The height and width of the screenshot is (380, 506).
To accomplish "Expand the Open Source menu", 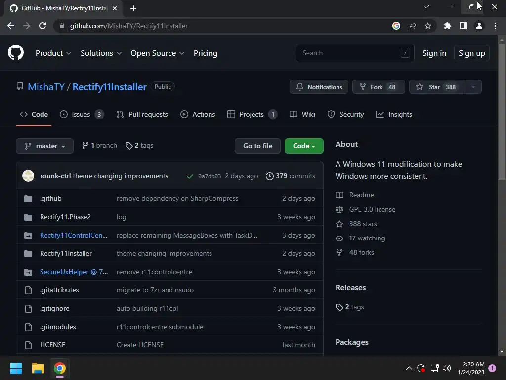I will tap(158, 53).
